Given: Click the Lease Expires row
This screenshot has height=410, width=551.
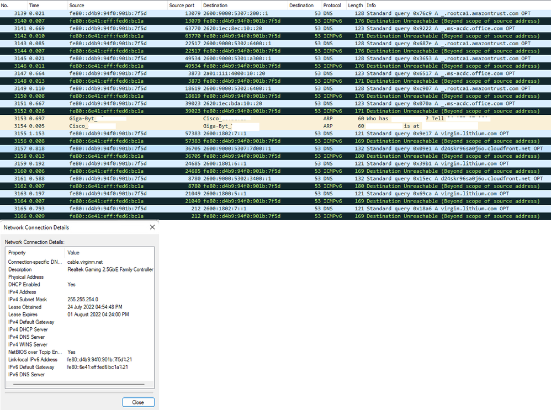Looking at the screenshot, I should pyautogui.click(x=80, y=315).
